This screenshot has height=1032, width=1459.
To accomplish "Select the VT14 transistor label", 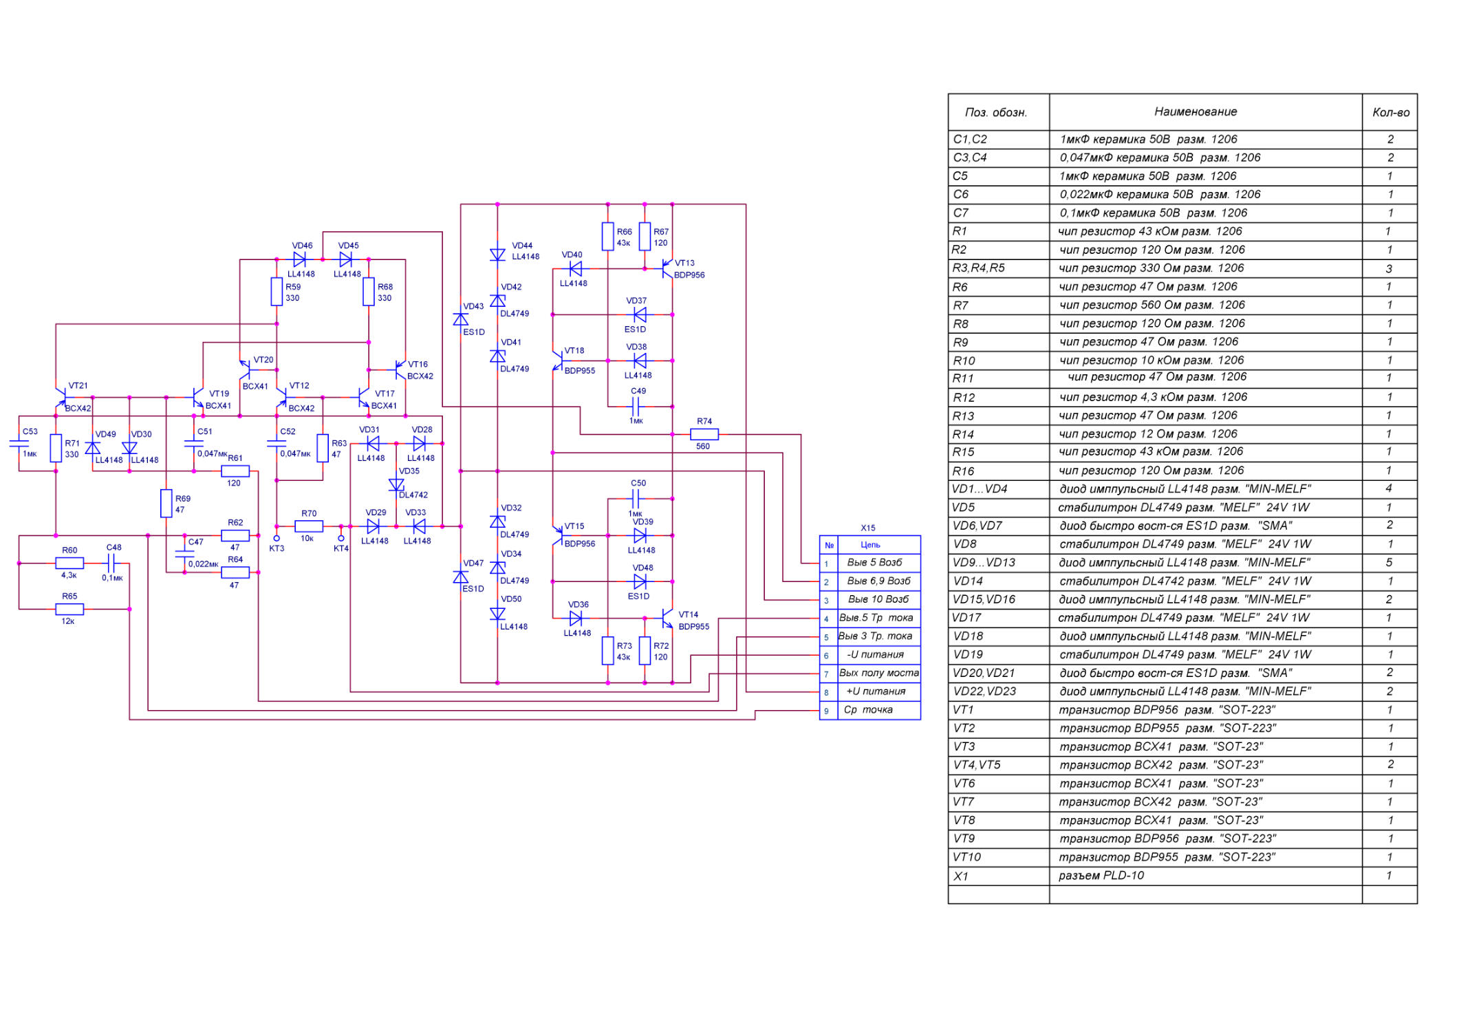I will point(689,615).
